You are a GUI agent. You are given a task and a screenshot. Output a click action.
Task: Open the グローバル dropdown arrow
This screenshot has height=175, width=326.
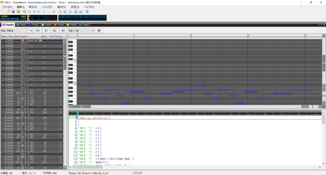[x=93, y=31]
